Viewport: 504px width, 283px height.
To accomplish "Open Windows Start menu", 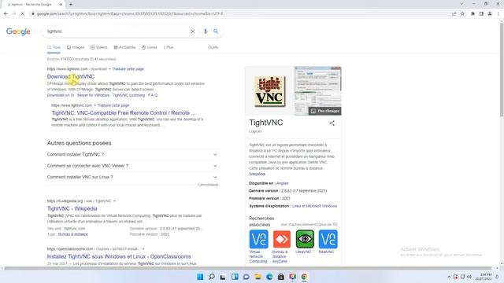I will (200, 277).
